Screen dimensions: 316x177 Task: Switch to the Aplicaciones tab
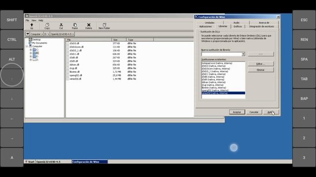(205, 27)
